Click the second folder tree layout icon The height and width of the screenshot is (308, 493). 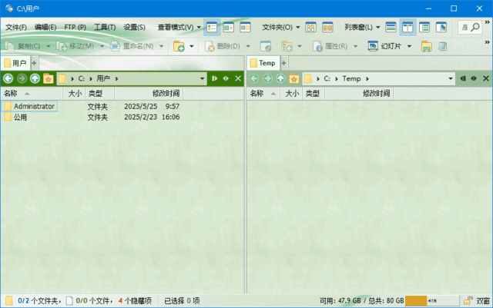click(327, 28)
